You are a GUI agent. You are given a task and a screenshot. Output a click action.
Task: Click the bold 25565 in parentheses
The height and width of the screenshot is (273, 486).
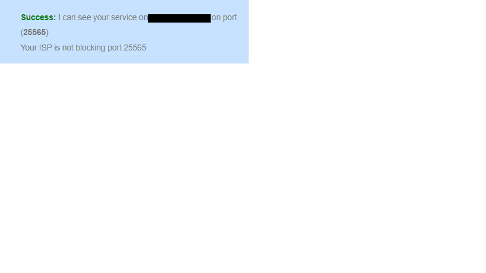click(x=34, y=33)
